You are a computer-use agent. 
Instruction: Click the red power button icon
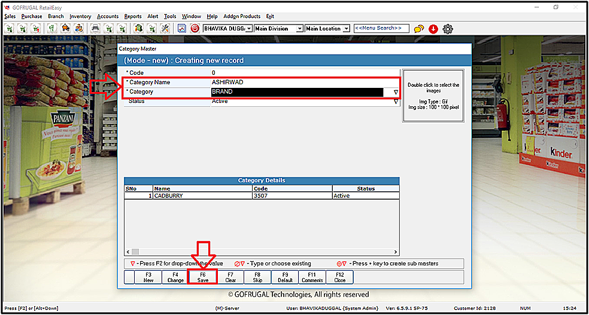click(x=195, y=29)
